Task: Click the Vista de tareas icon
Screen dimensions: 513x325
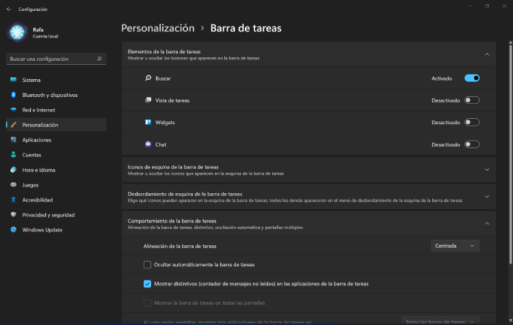Action: [148, 100]
